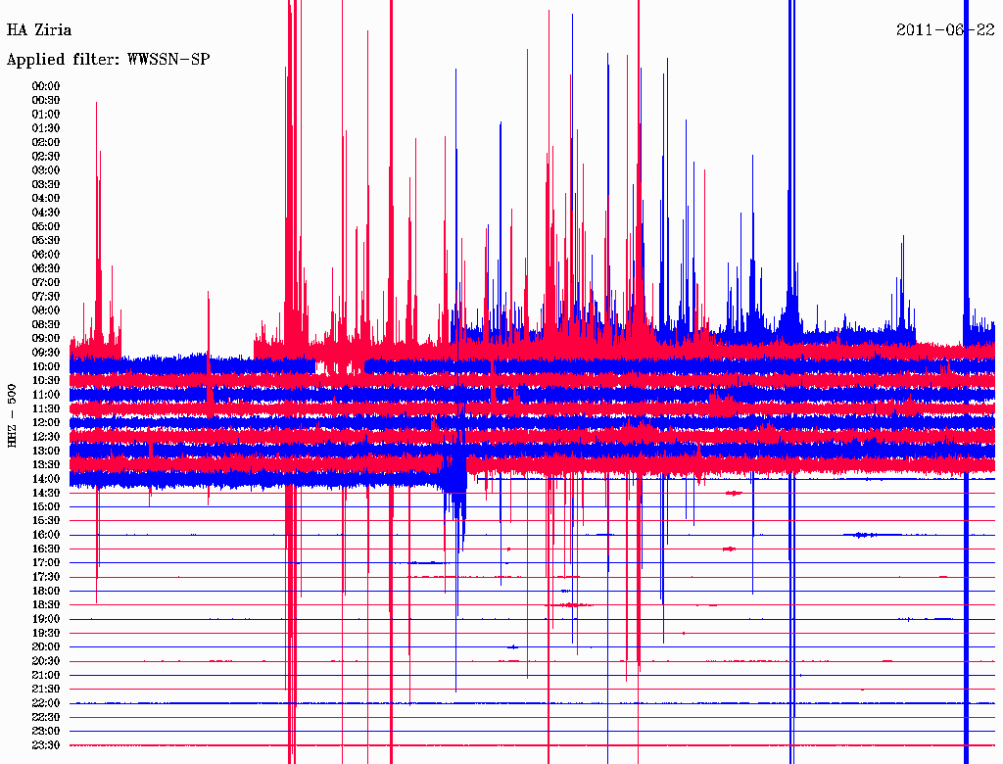Click the 17:30 time label

[46, 578]
